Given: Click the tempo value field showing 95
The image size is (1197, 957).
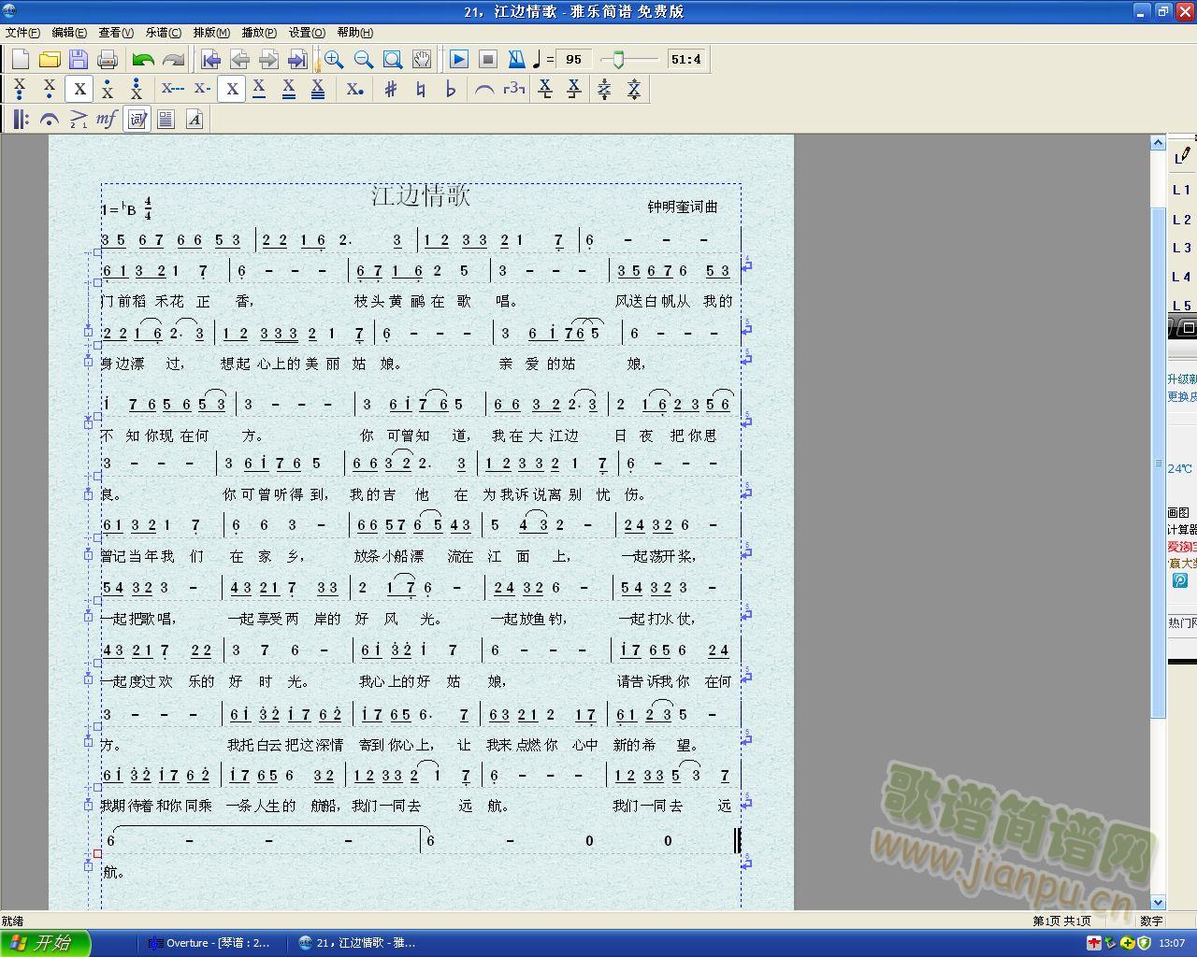Looking at the screenshot, I should tap(573, 60).
